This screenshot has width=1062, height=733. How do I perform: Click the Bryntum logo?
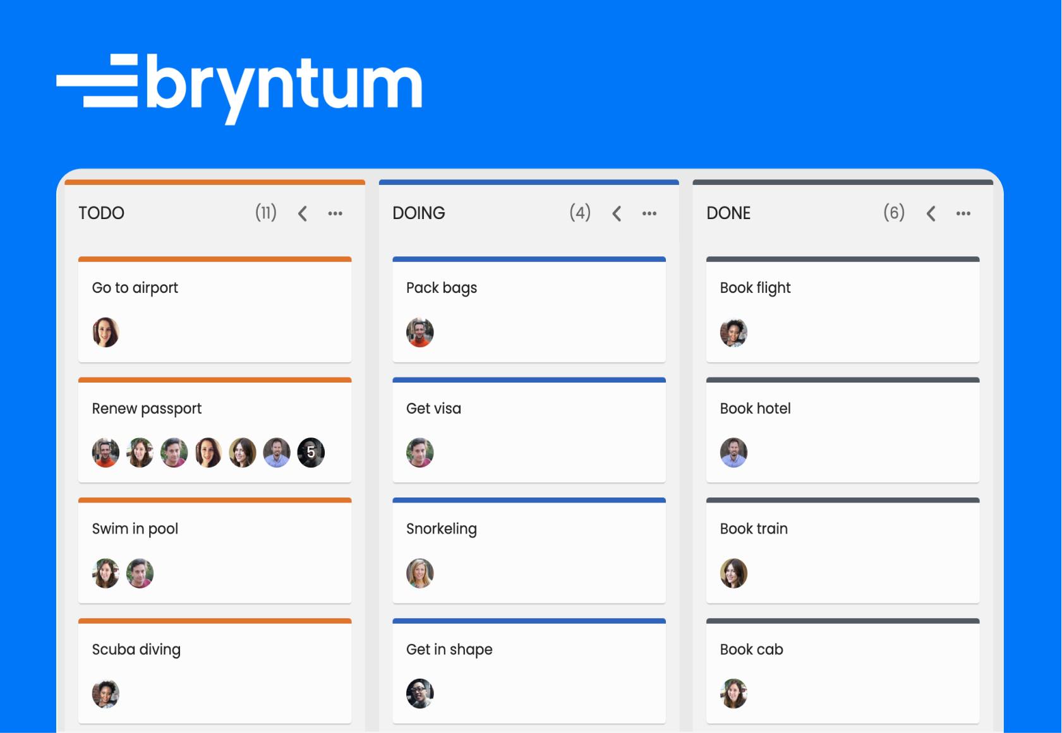[x=239, y=88]
